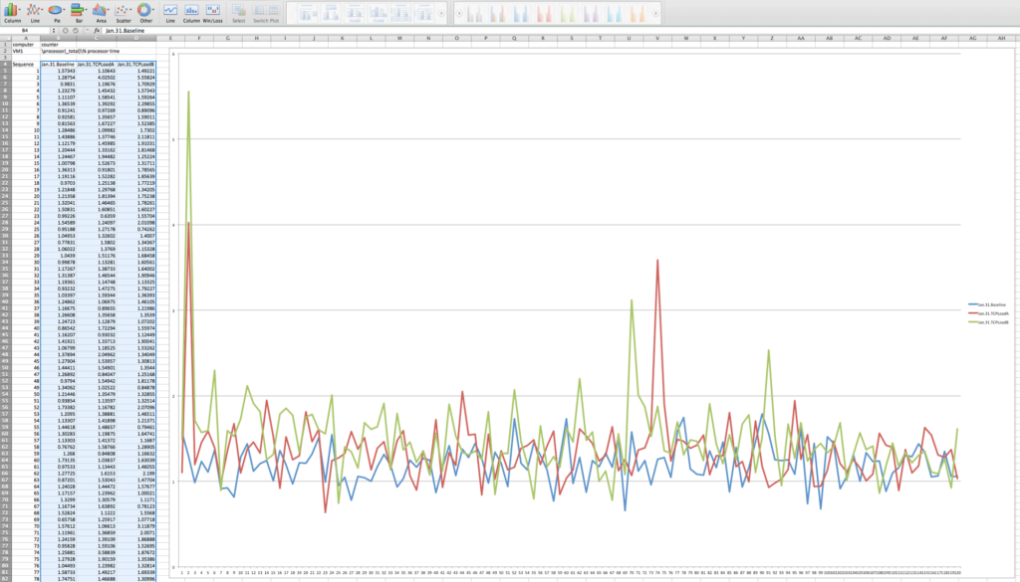Click the Select sparkline data icon
Image resolution: width=1020 pixels, height=582 pixels.
pos(239,10)
